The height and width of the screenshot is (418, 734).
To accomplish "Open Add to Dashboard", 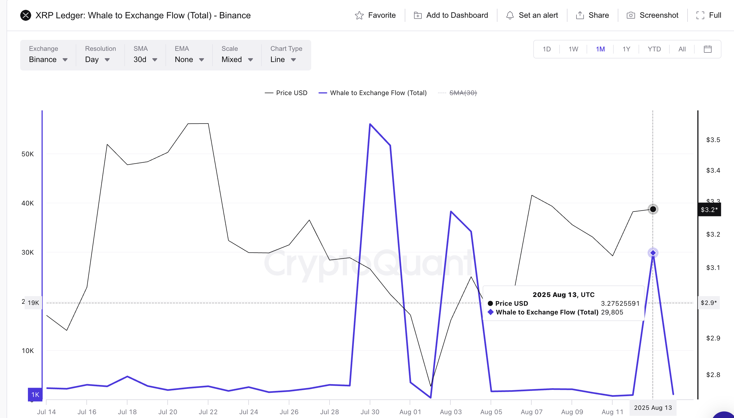I will point(450,15).
